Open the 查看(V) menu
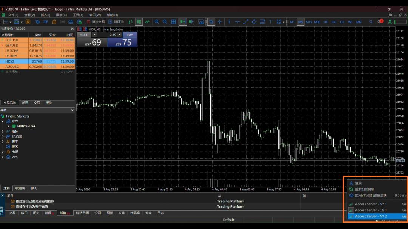Viewport: 408px width, 229px height. 29,15
